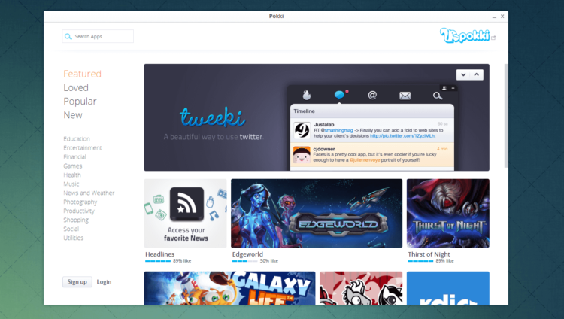Switch to the Popular apps list

click(80, 101)
